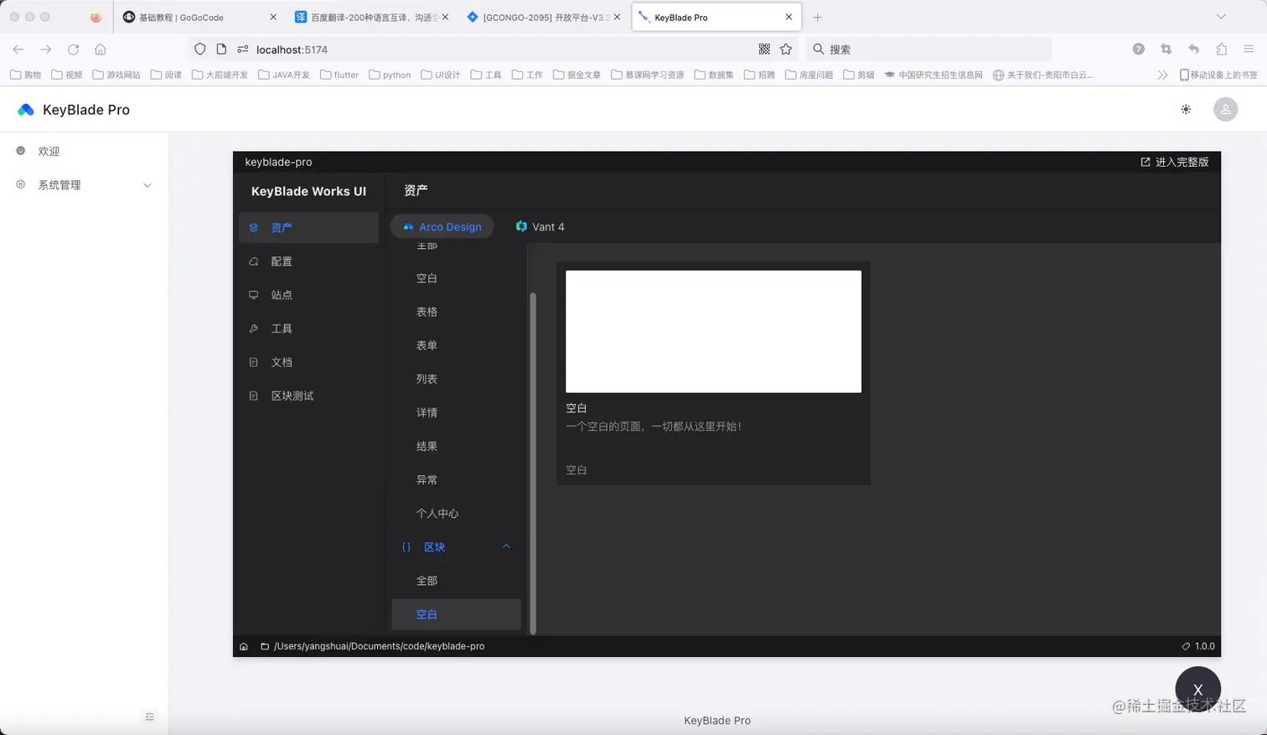Select 个人中心 category in the list
Viewport: 1267px width, 735px height.
tap(457, 513)
